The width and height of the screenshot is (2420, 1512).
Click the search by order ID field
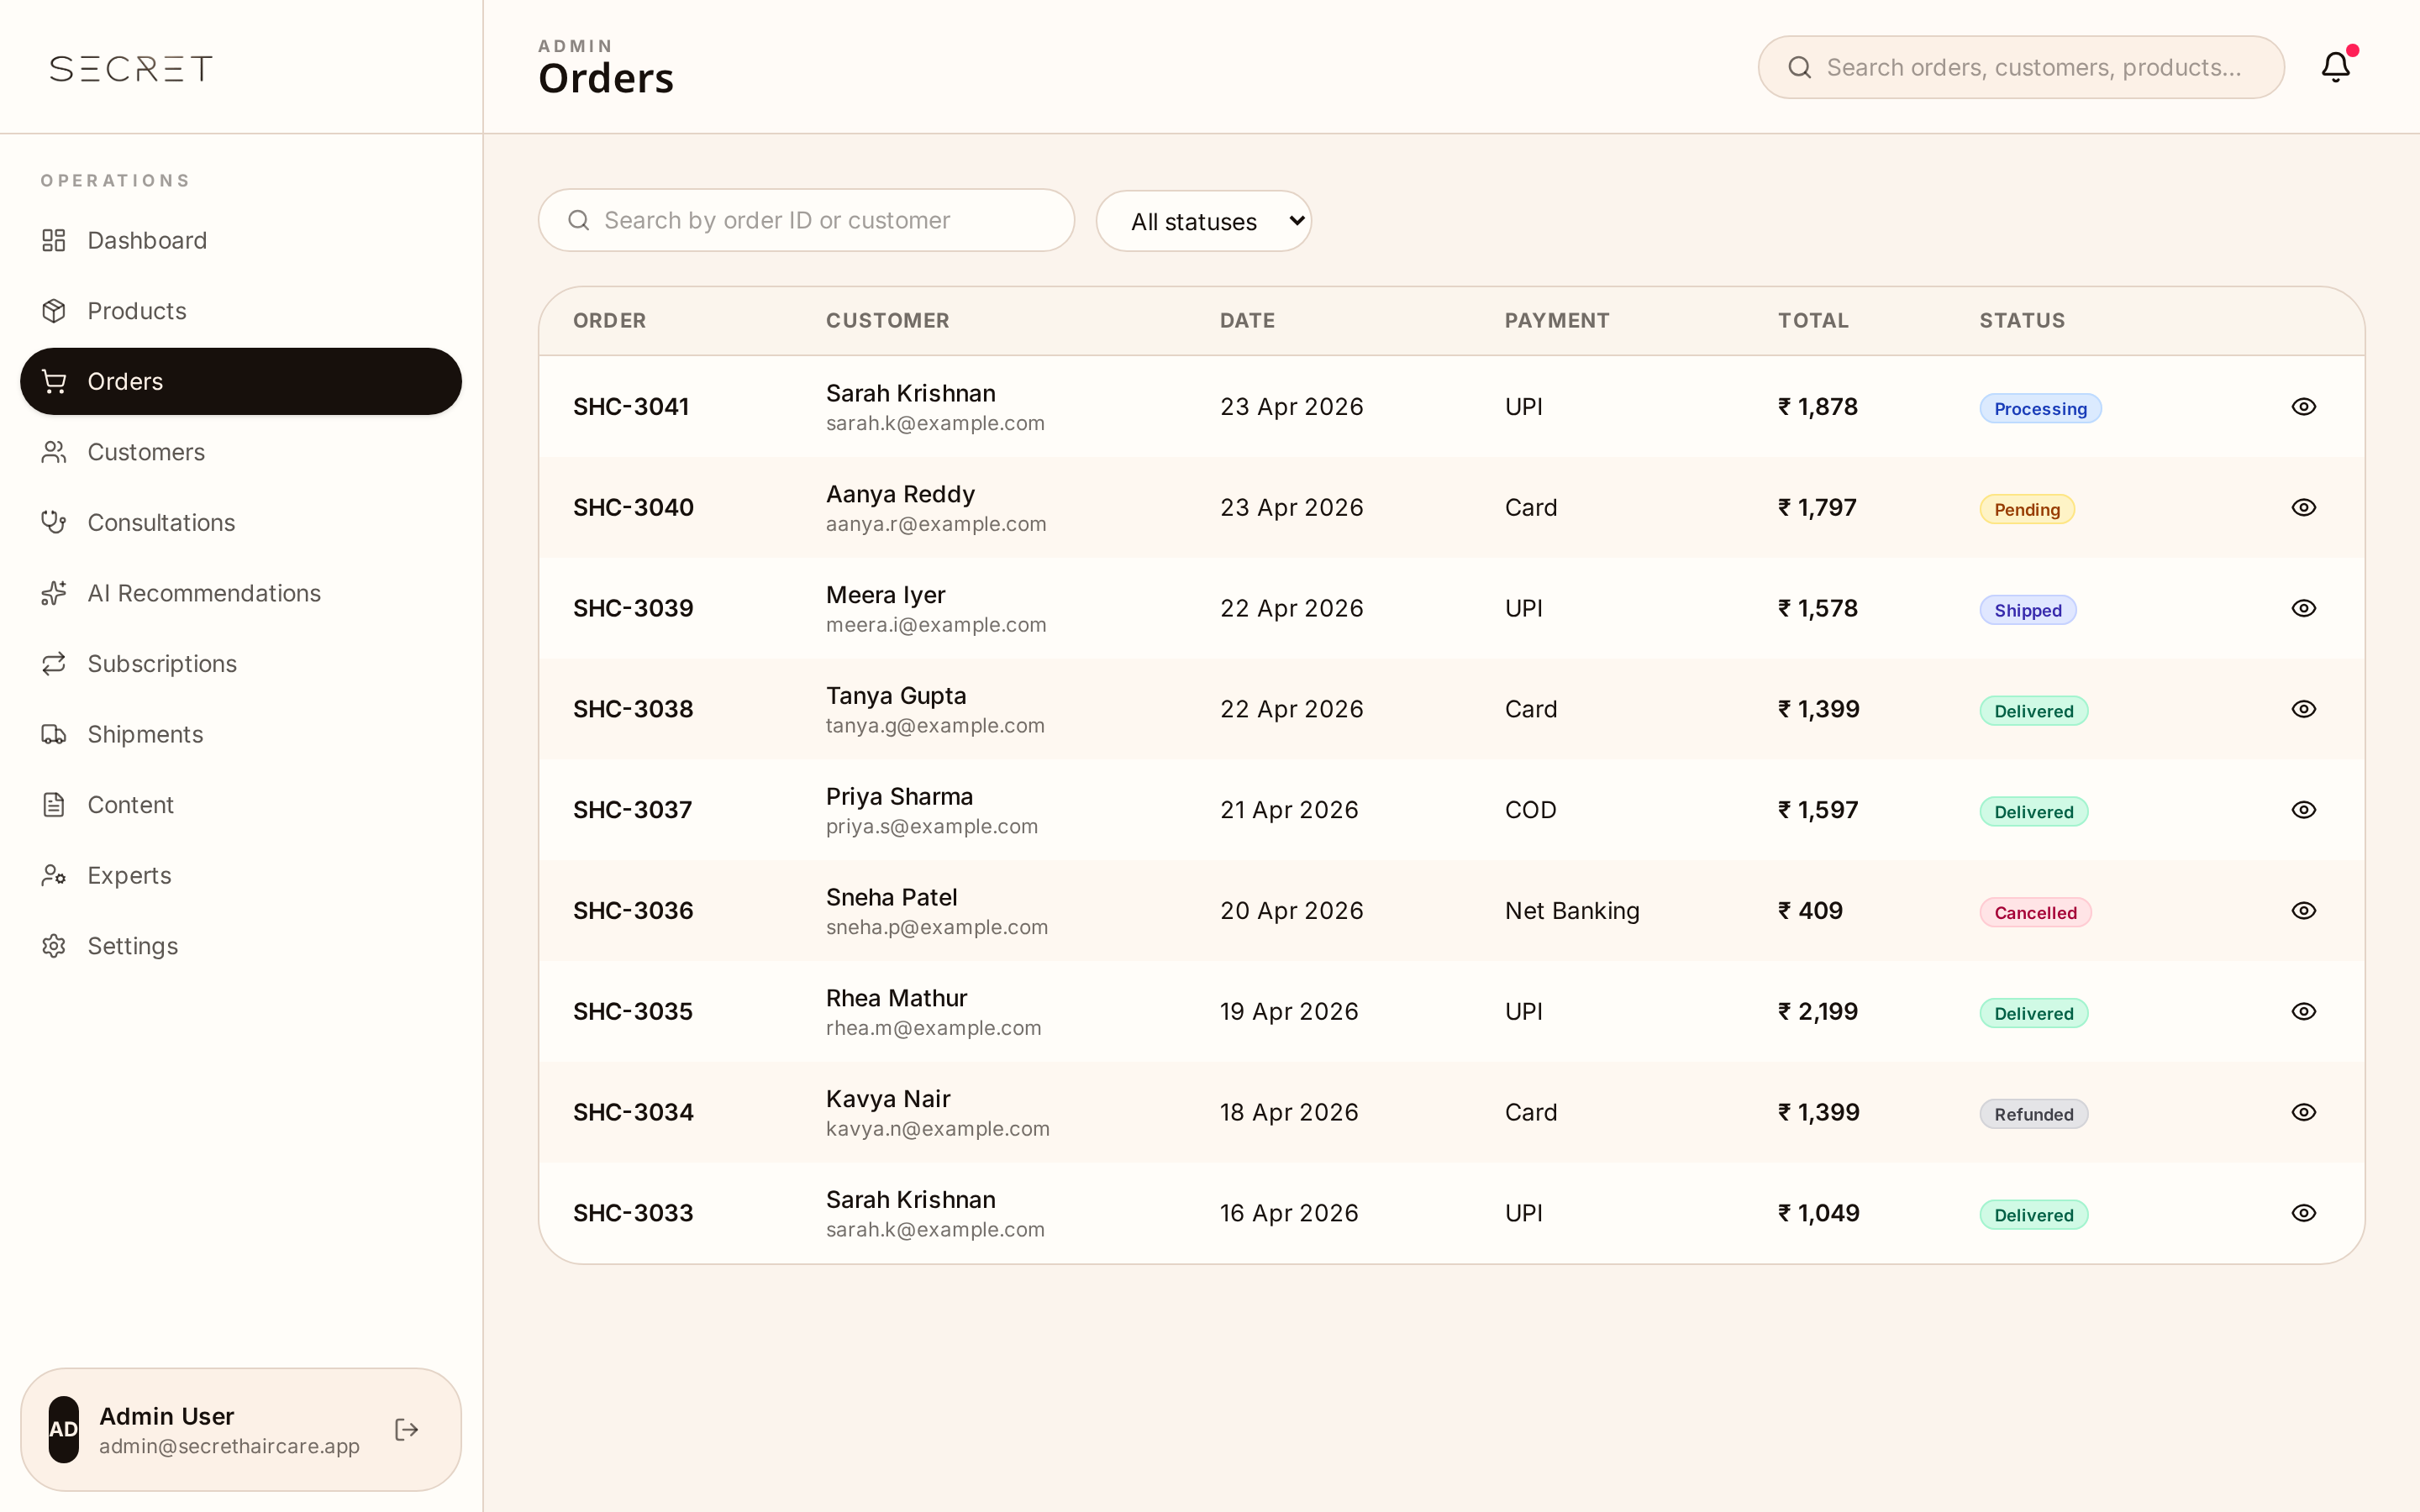coord(806,220)
